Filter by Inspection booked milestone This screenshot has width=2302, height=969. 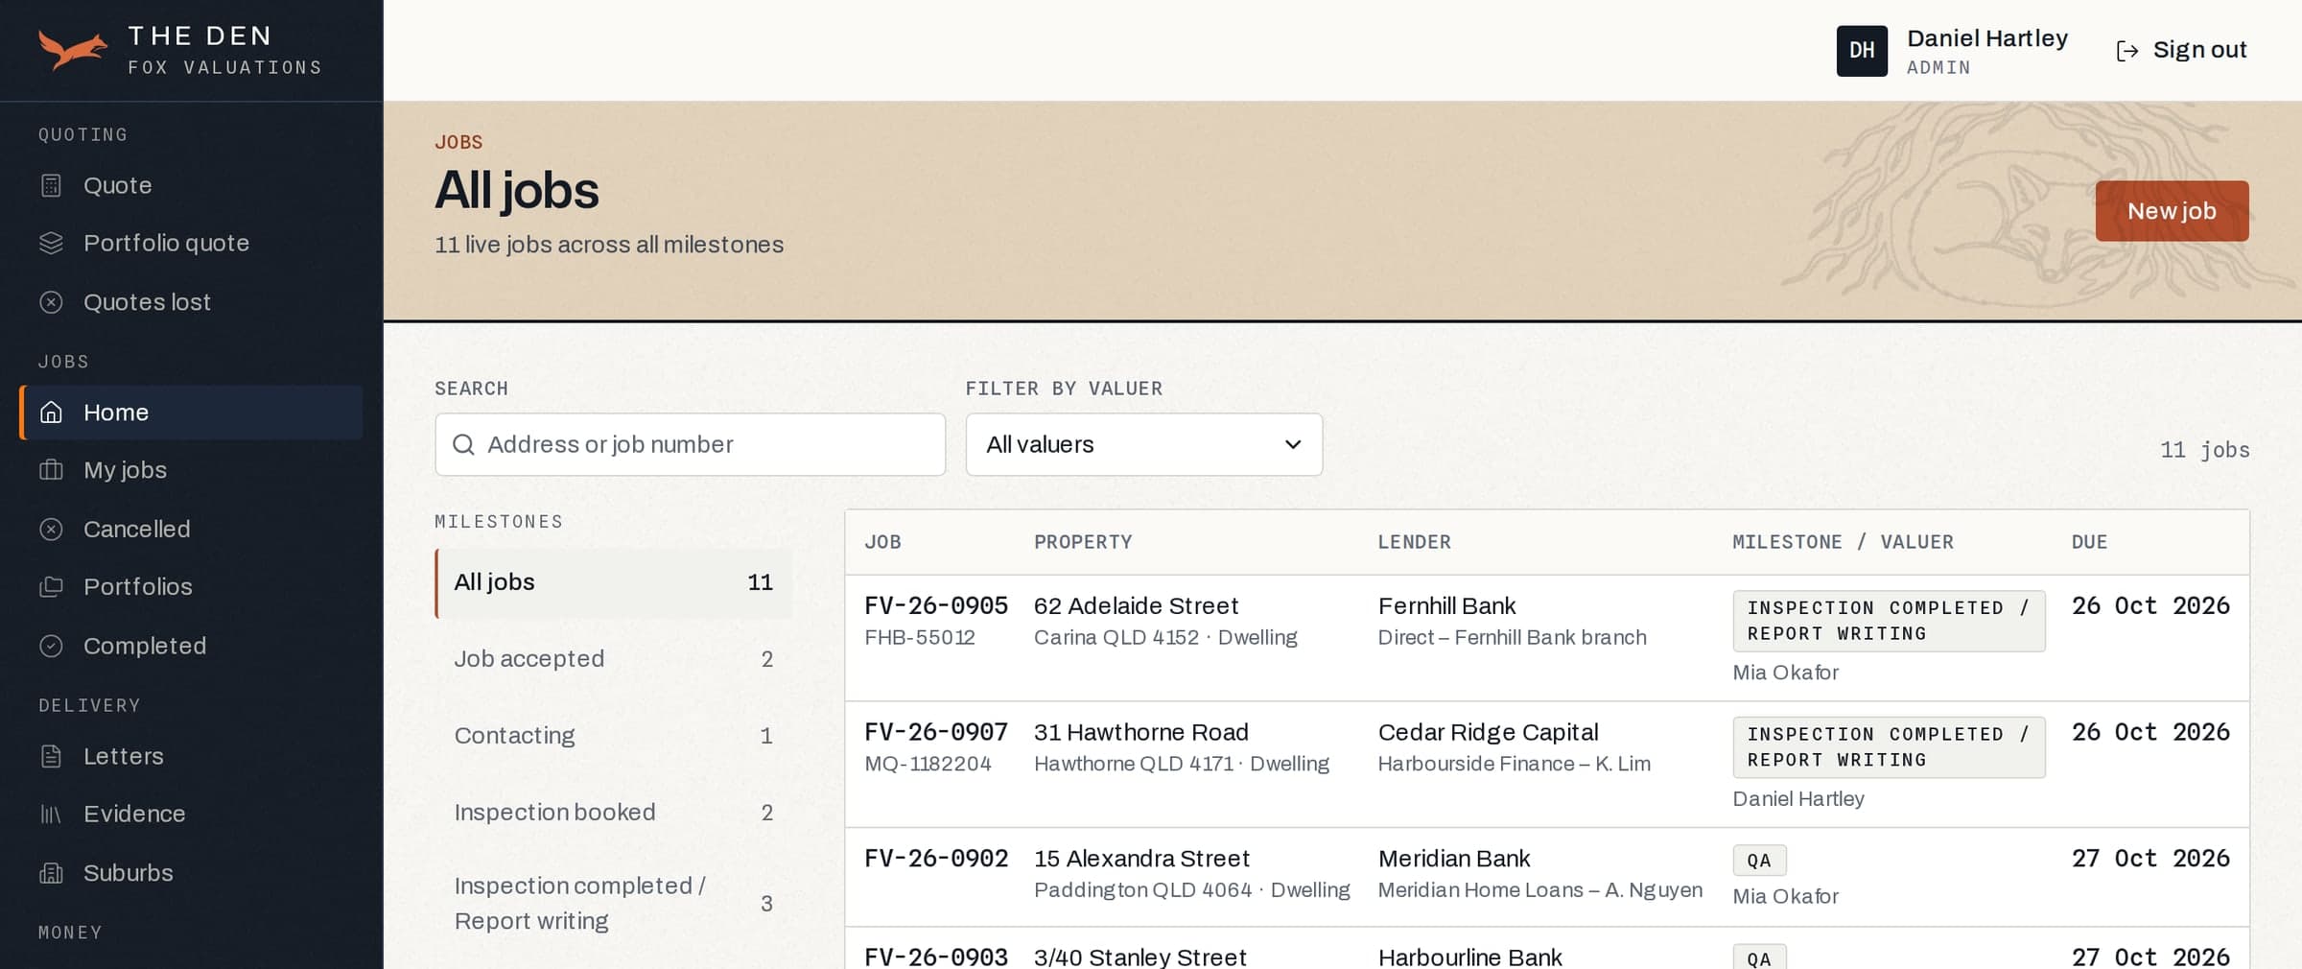coord(614,813)
